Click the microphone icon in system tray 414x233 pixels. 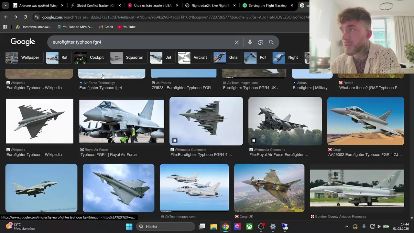coord(364,227)
